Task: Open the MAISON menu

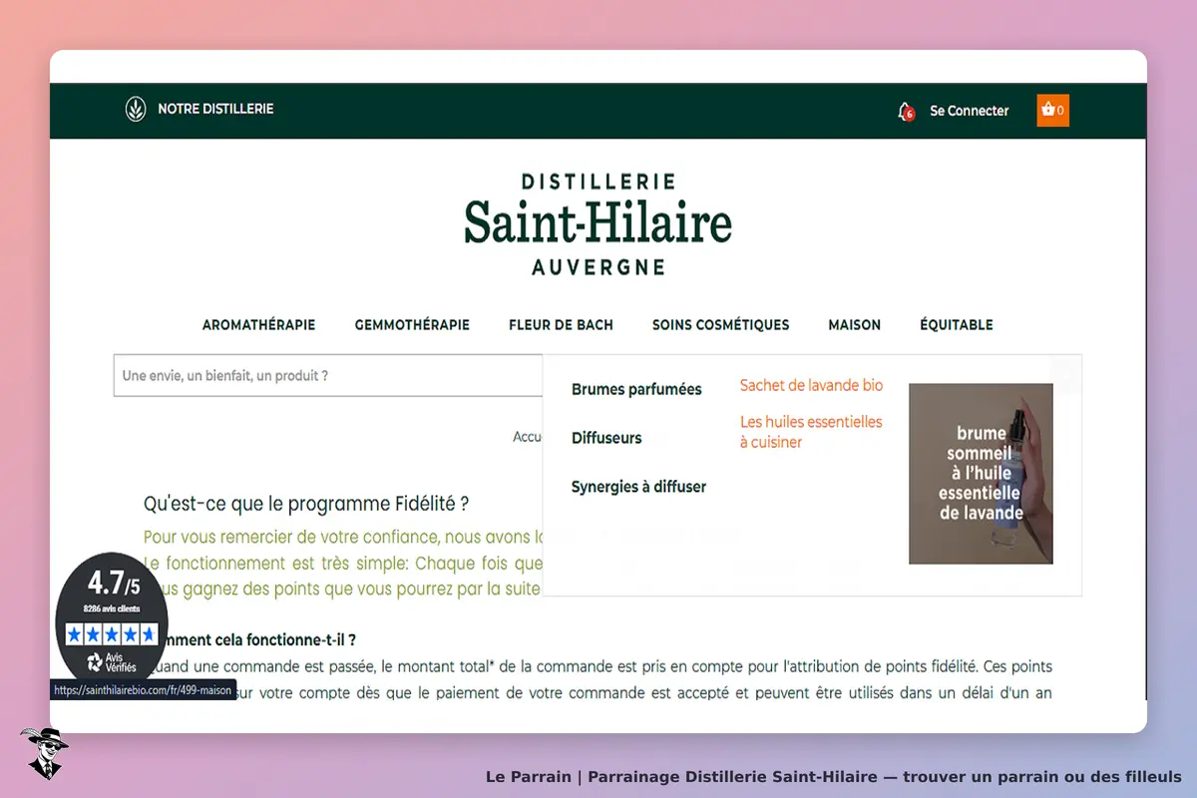Action: 854,325
